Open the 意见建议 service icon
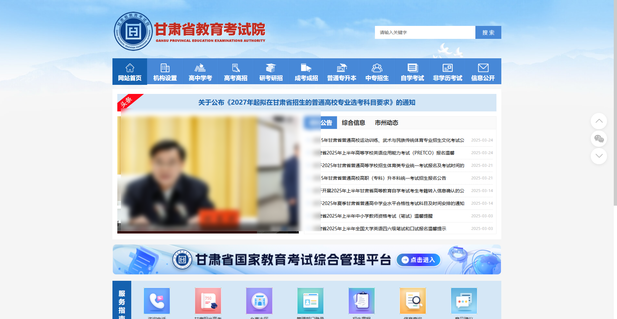Image resolution: width=617 pixels, height=319 pixels. click(464, 301)
